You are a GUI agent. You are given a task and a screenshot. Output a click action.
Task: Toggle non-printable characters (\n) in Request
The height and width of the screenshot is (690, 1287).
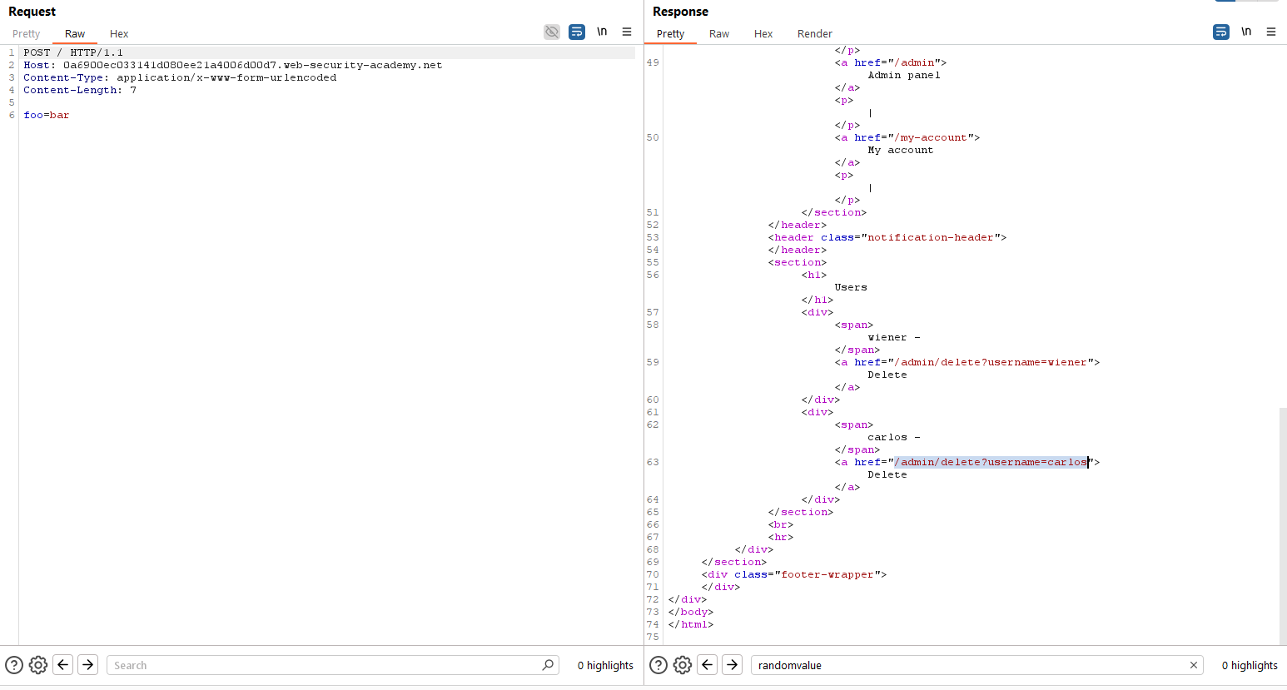602,32
